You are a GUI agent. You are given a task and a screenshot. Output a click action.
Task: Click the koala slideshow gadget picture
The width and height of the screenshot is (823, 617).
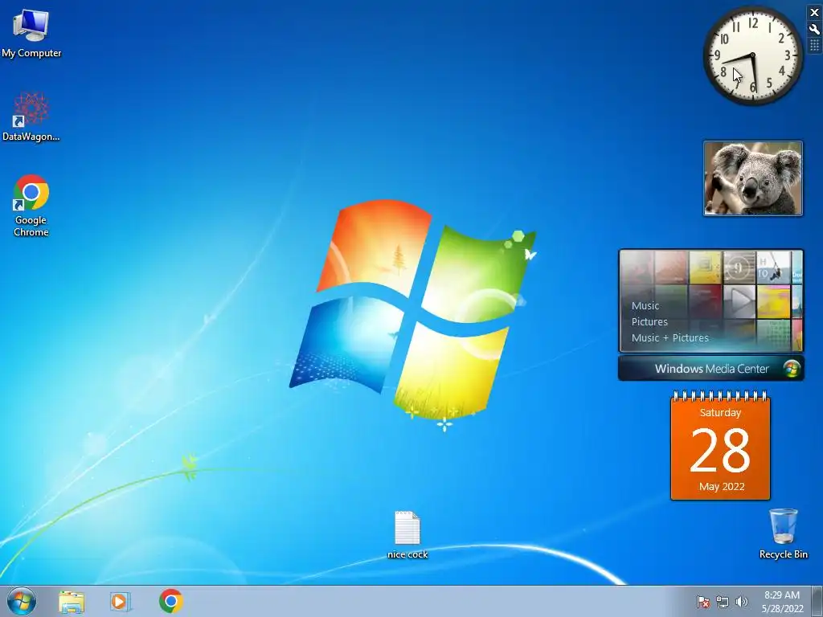[753, 178]
